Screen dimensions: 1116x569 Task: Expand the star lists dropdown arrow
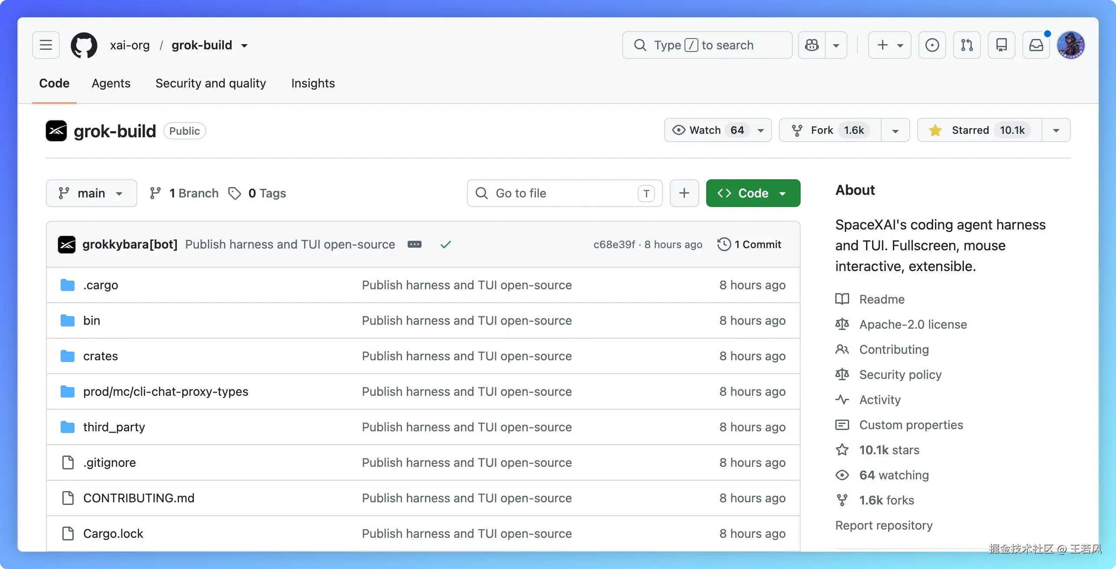(1056, 130)
